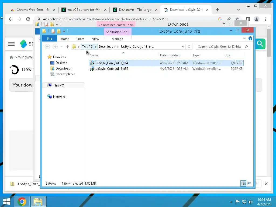Switch to Large icons view layout
The image size is (276, 207).
249,183
